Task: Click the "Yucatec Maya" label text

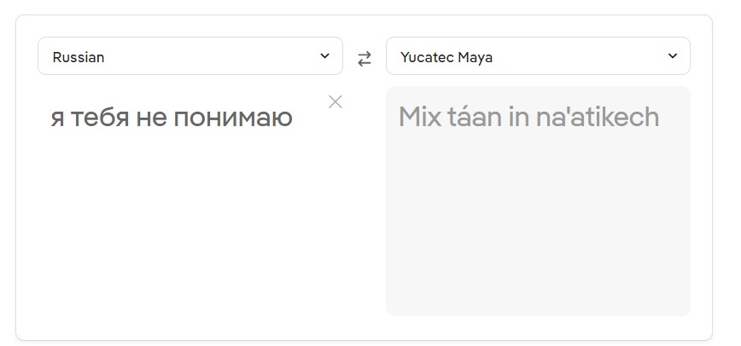Action: [446, 58]
